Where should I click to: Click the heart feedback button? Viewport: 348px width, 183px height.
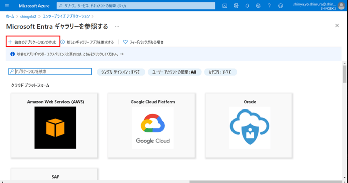click(143, 42)
